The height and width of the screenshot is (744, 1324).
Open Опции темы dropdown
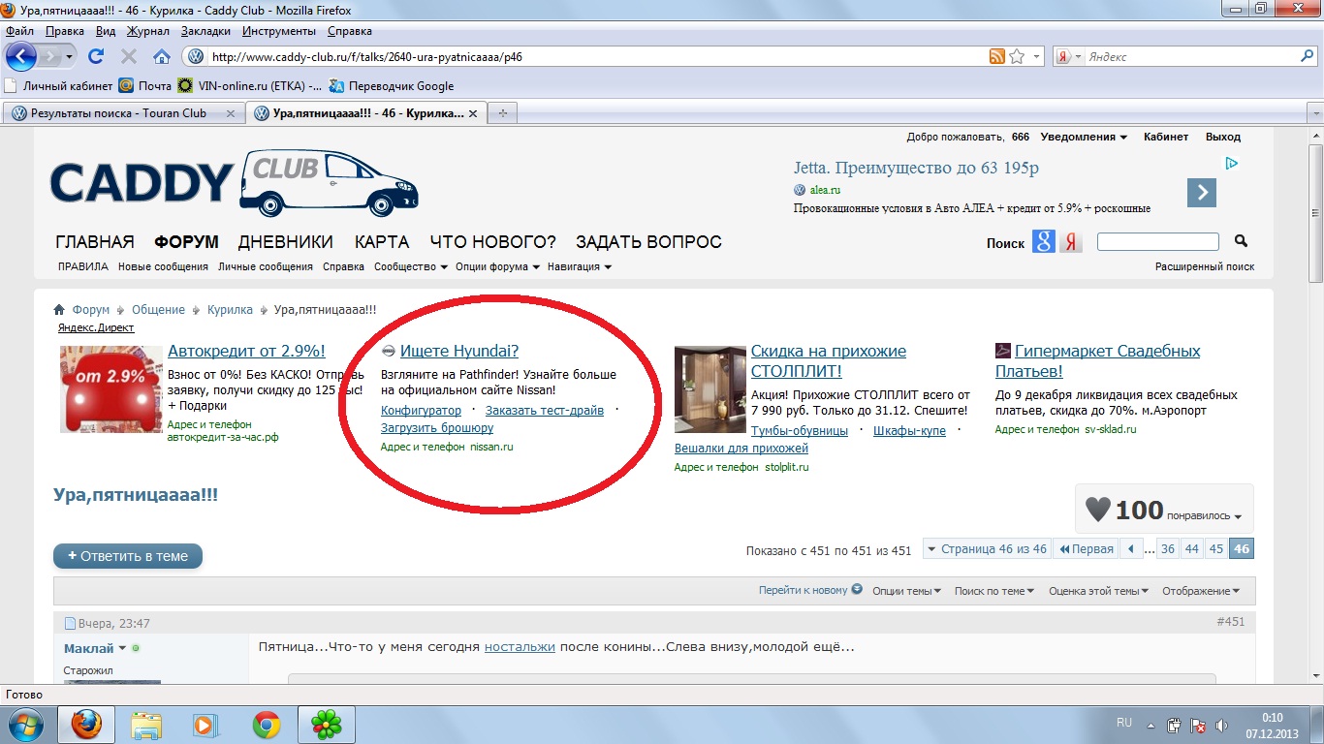tap(906, 591)
